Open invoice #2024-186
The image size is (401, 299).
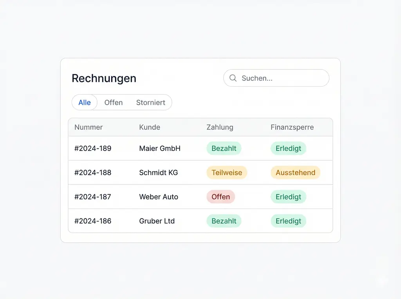click(x=93, y=221)
